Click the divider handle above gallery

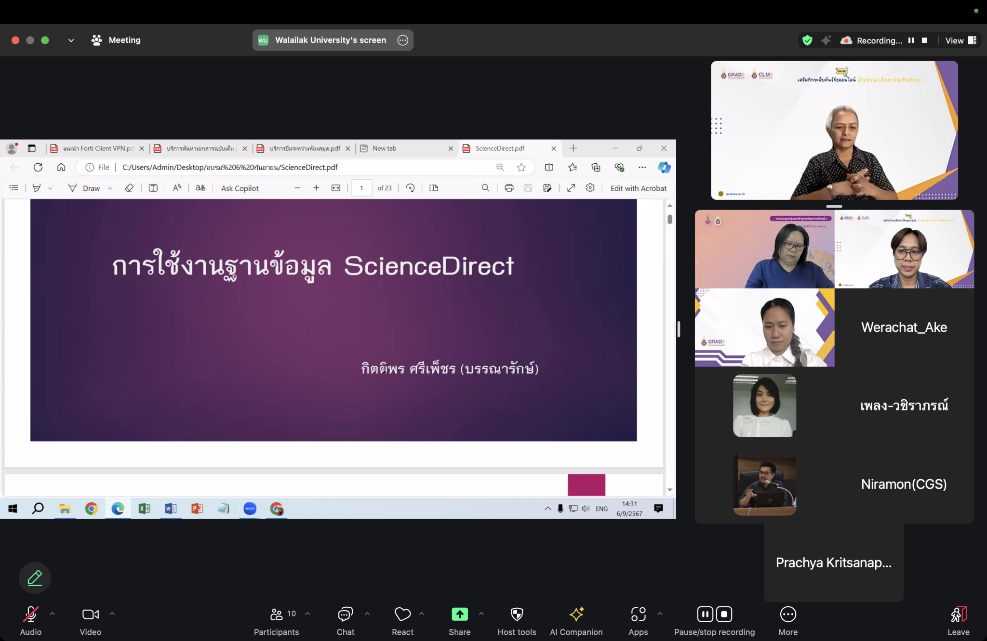[x=834, y=207]
